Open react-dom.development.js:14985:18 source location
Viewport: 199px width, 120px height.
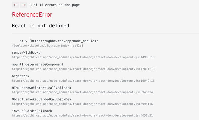tap(83, 57)
